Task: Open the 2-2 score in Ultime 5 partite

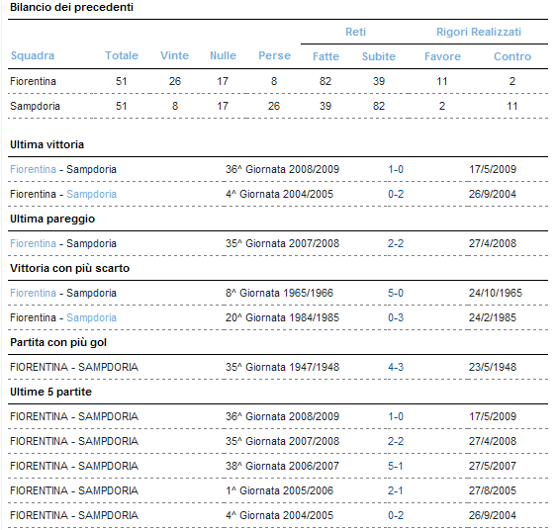Action: tap(396, 441)
